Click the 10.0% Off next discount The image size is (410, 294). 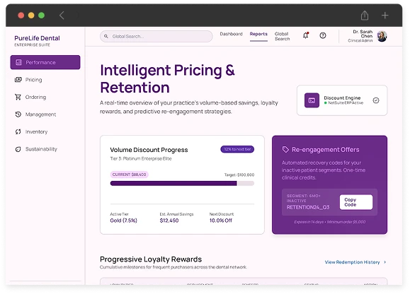221,220
